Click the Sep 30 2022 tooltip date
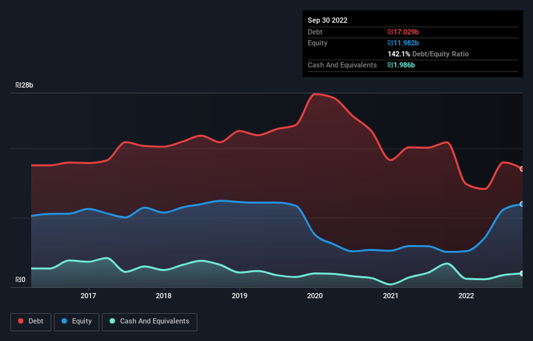This screenshot has height=341, width=533. (x=327, y=20)
